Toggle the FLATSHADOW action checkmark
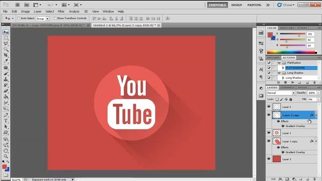The image size is (322, 181). [269, 68]
